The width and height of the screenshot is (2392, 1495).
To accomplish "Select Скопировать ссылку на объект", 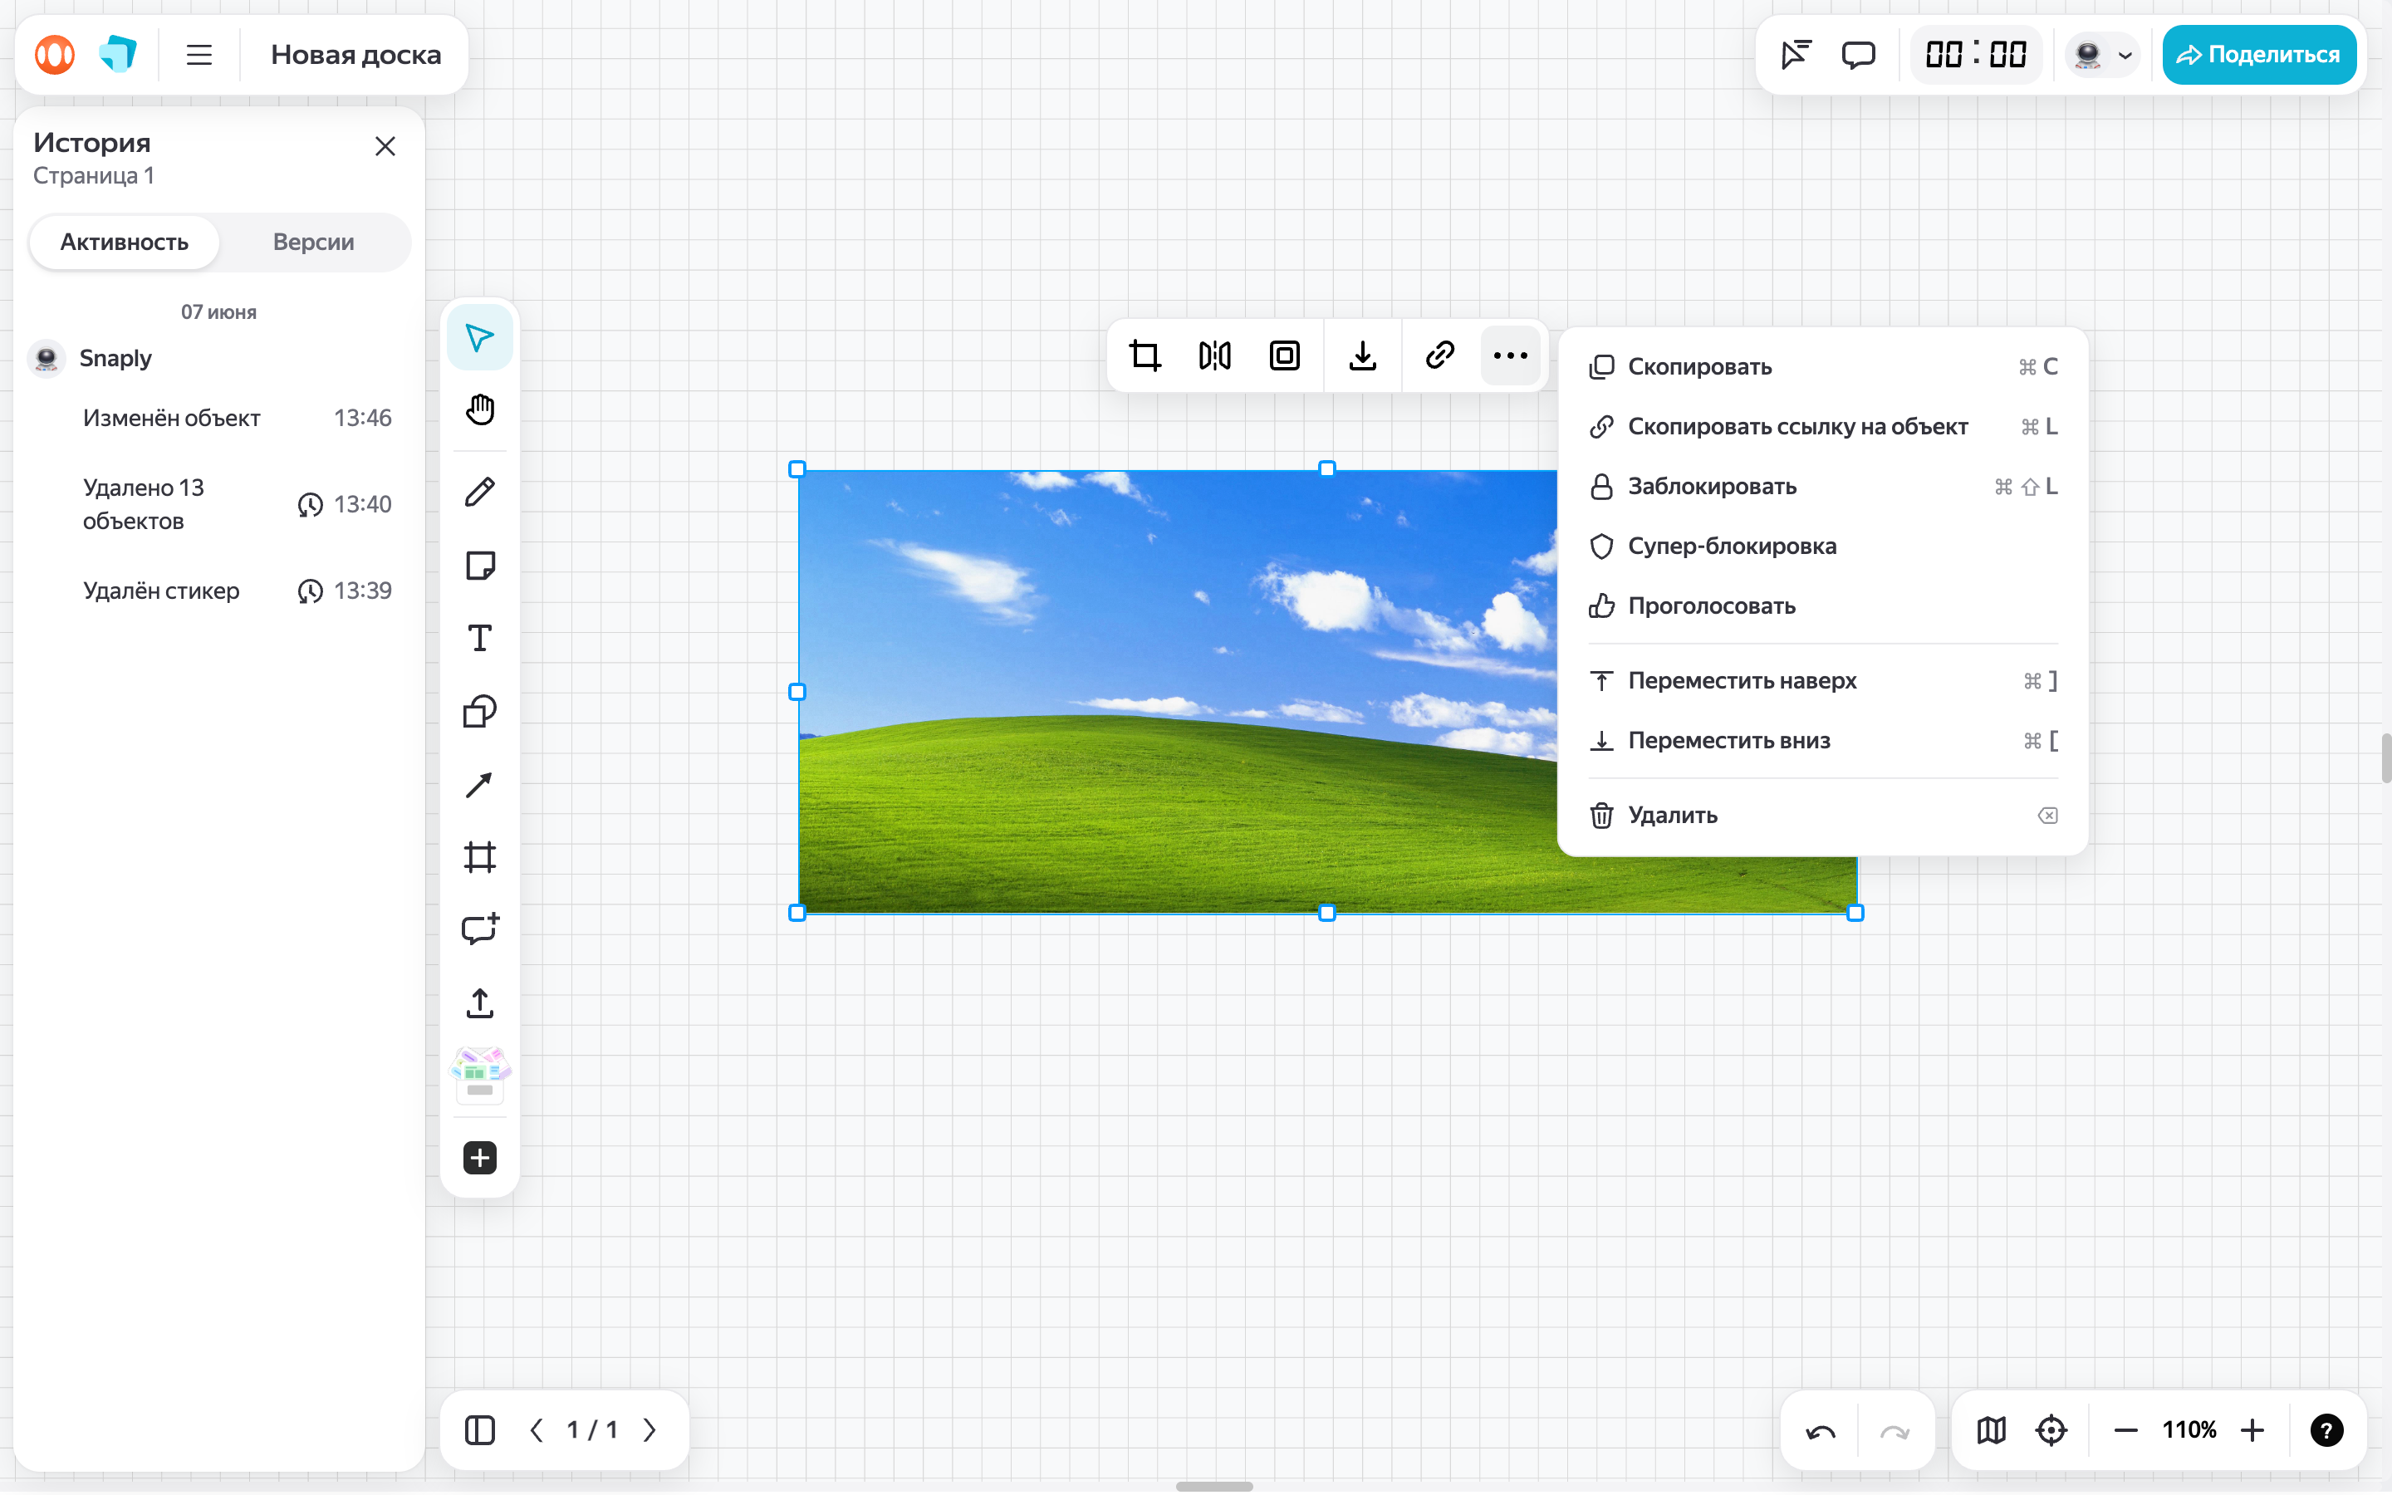I will pyautogui.click(x=1823, y=426).
